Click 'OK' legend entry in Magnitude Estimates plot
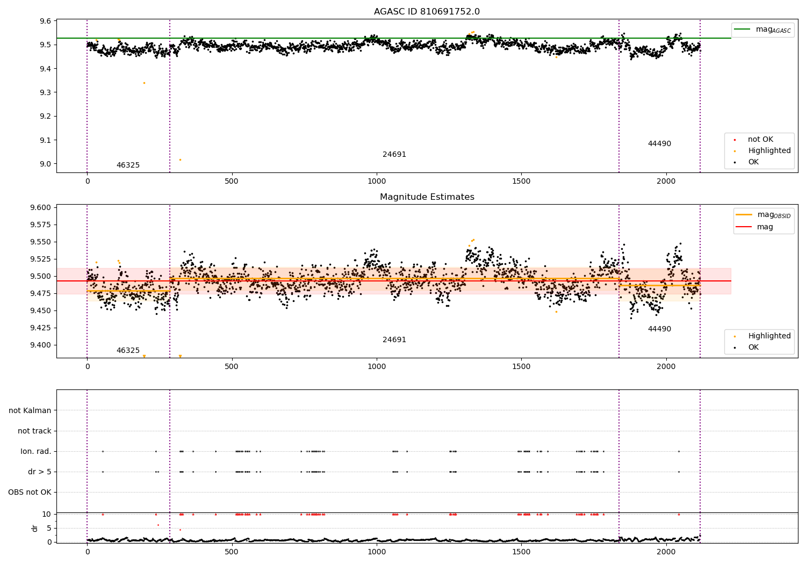 pyautogui.click(x=753, y=348)
